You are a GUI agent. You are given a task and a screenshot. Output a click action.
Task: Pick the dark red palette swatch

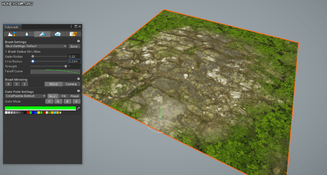click(44, 113)
